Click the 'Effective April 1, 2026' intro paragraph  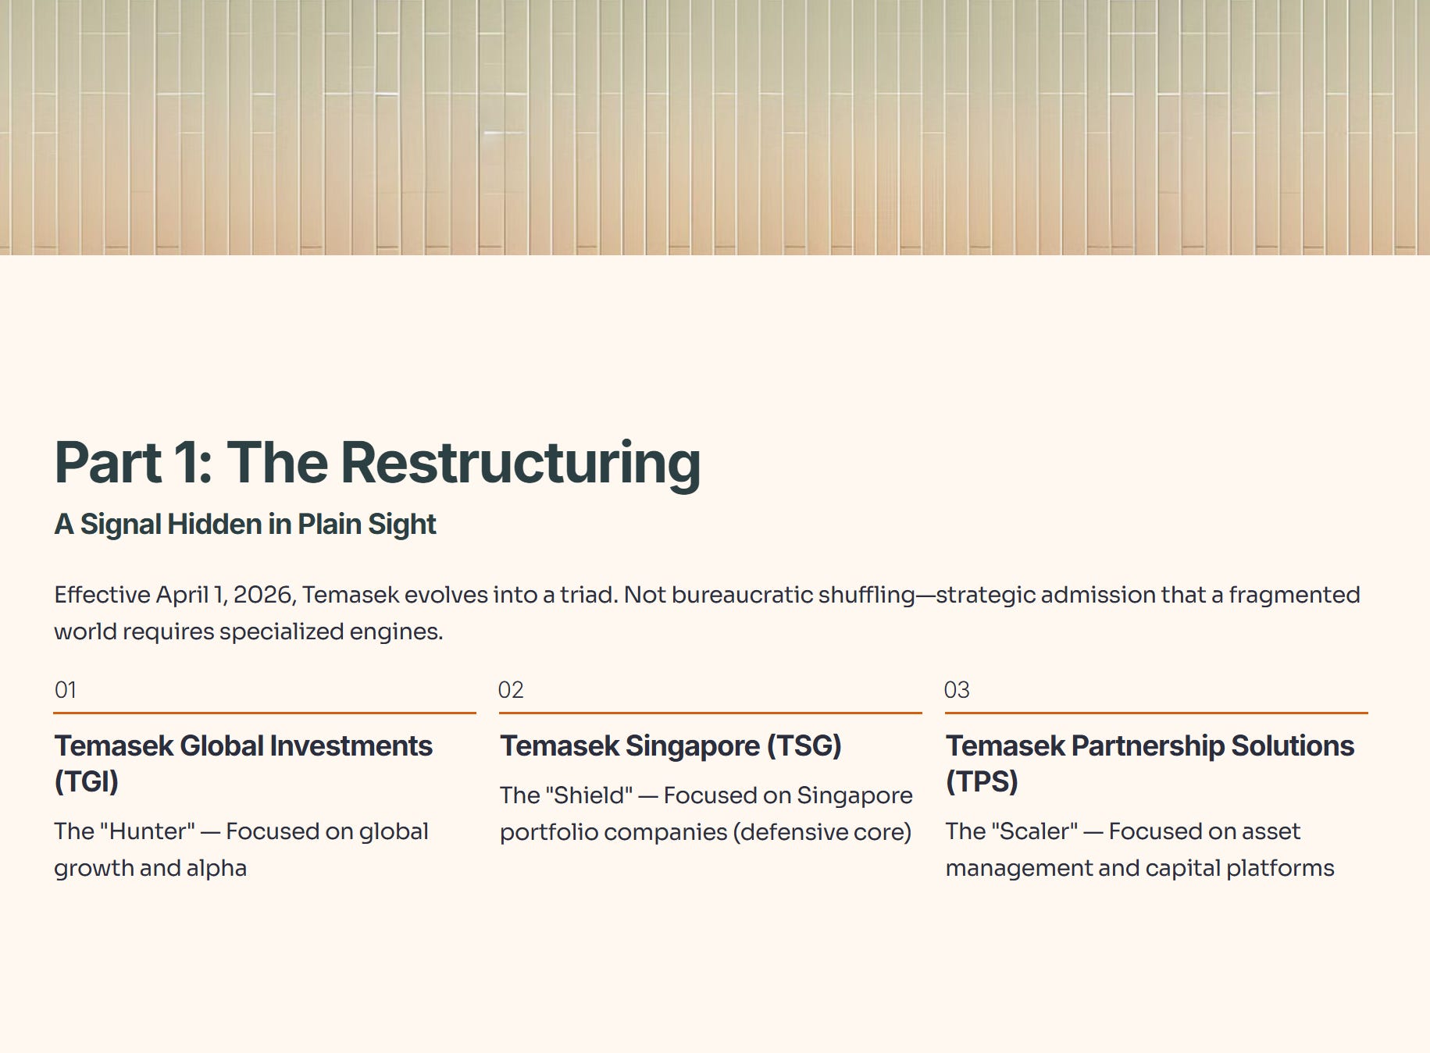(707, 613)
